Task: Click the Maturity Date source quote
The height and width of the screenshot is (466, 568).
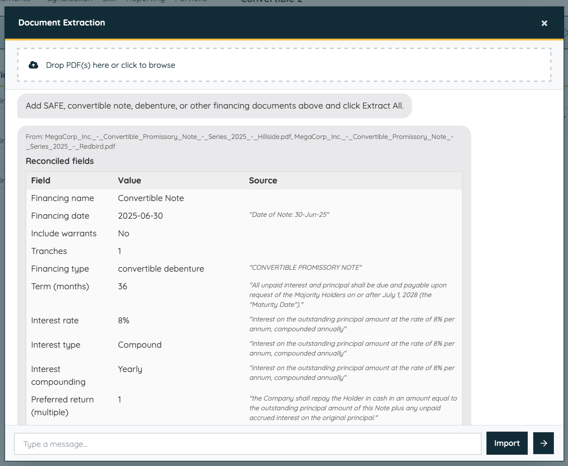Action: [348, 295]
